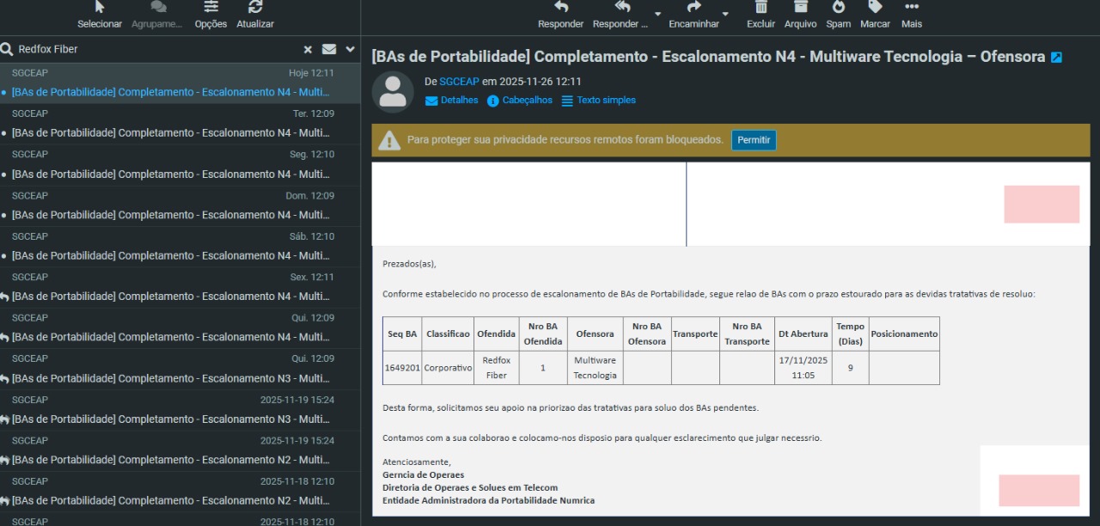Refresh mailbox with Atualizar icon

point(254,9)
